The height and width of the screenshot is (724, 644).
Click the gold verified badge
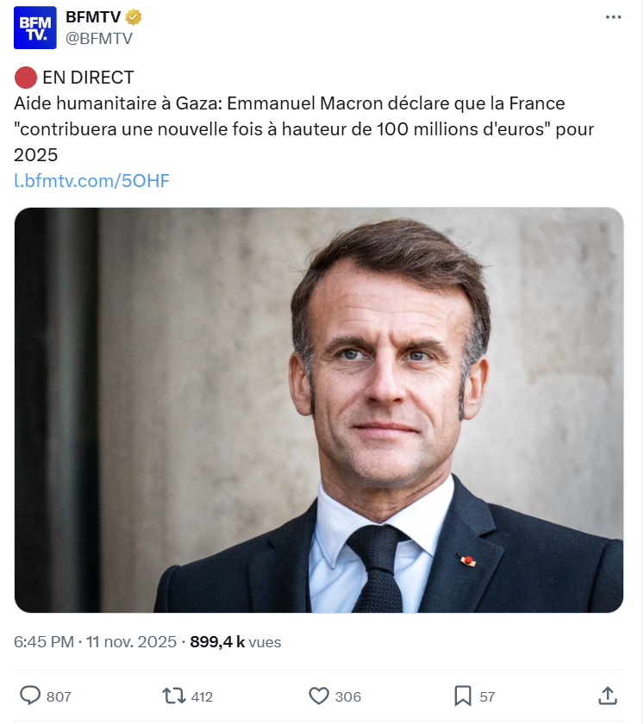coord(134,16)
